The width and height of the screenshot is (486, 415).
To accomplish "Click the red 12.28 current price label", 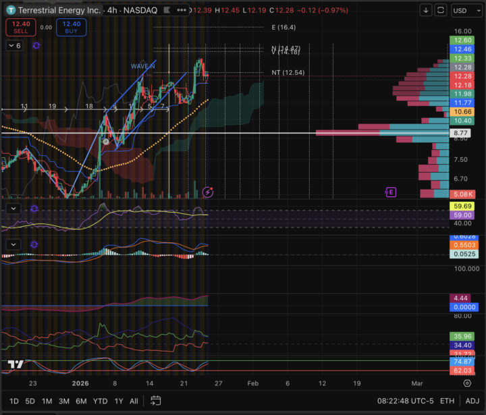I will pos(462,76).
